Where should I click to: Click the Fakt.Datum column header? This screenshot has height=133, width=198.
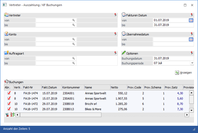point(51,87)
